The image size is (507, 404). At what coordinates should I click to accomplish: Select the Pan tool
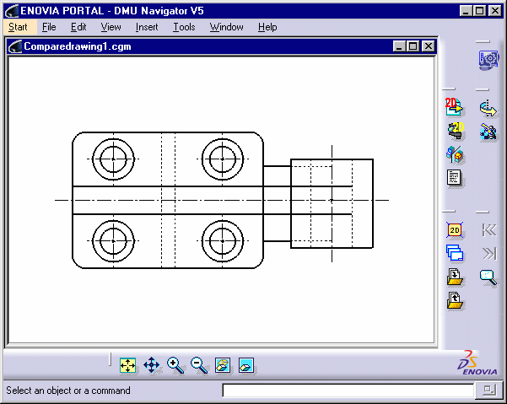coord(152,365)
